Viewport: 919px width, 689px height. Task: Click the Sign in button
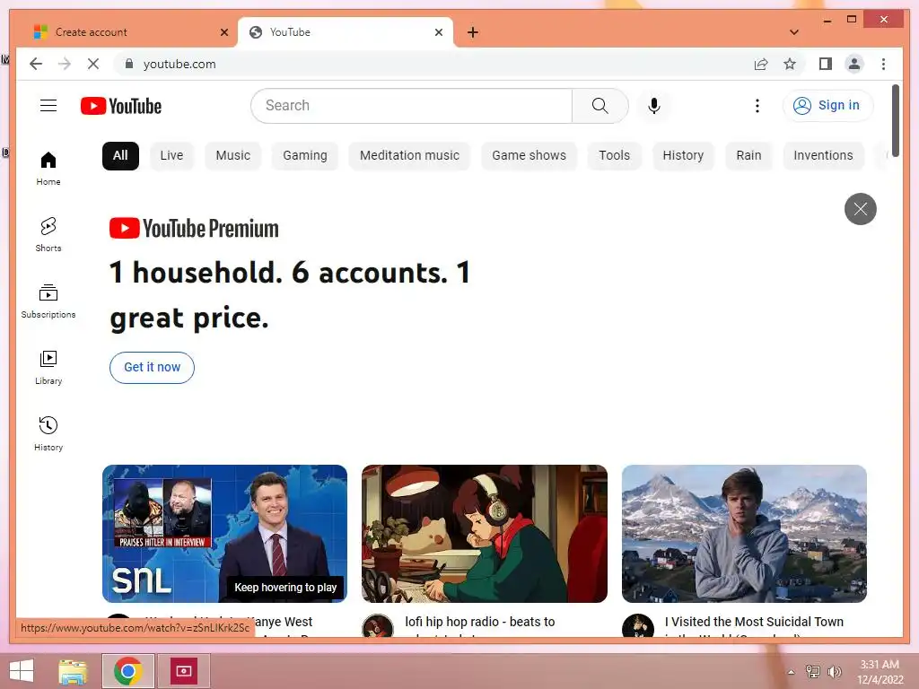[x=827, y=106]
